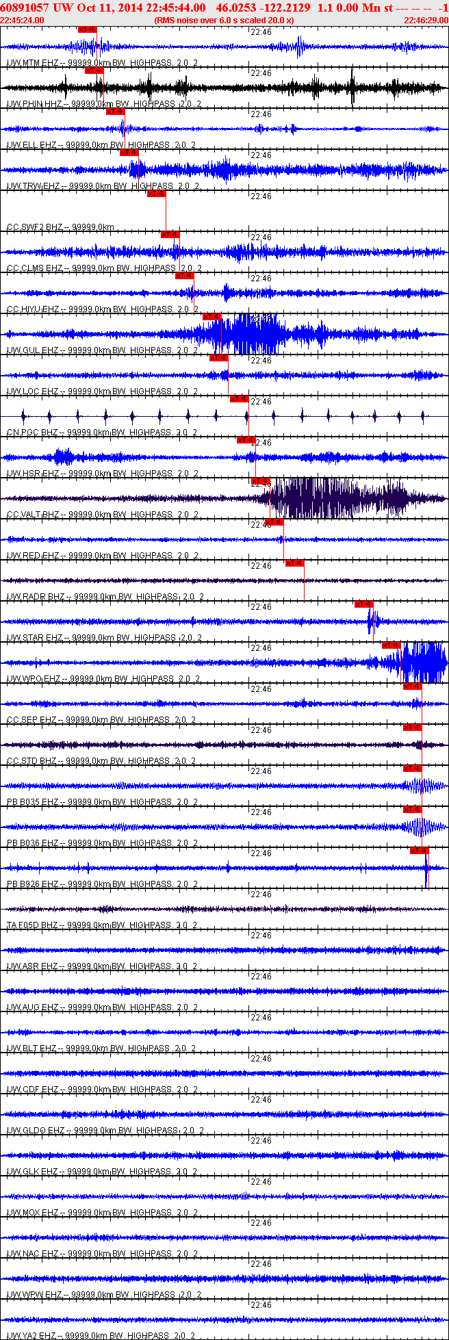This screenshot has width=449, height=1340.
Task: Select the CC.HIYU EHZ station label
Action: click(x=33, y=309)
